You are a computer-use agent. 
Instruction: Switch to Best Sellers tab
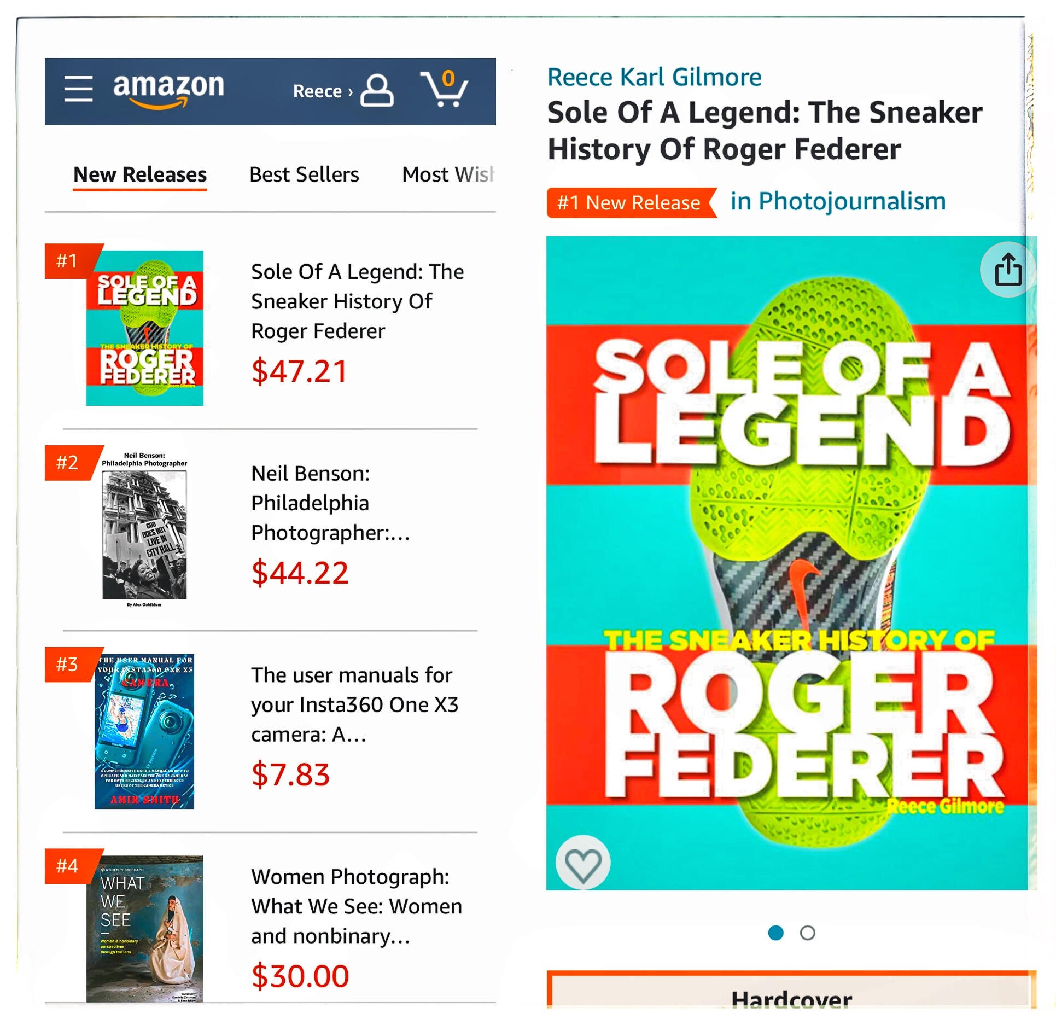click(x=304, y=175)
